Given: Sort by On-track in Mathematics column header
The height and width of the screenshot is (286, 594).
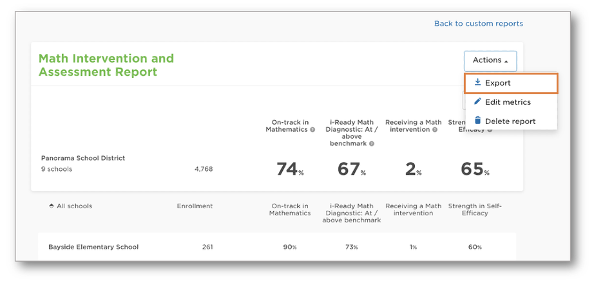Looking at the screenshot, I should click(x=290, y=210).
